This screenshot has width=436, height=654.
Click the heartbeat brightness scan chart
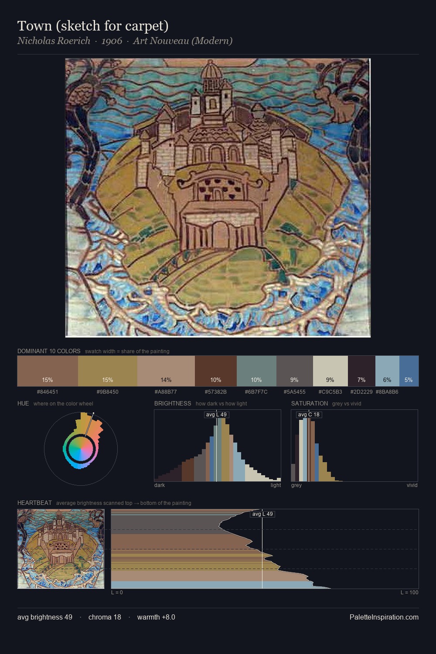click(265, 549)
